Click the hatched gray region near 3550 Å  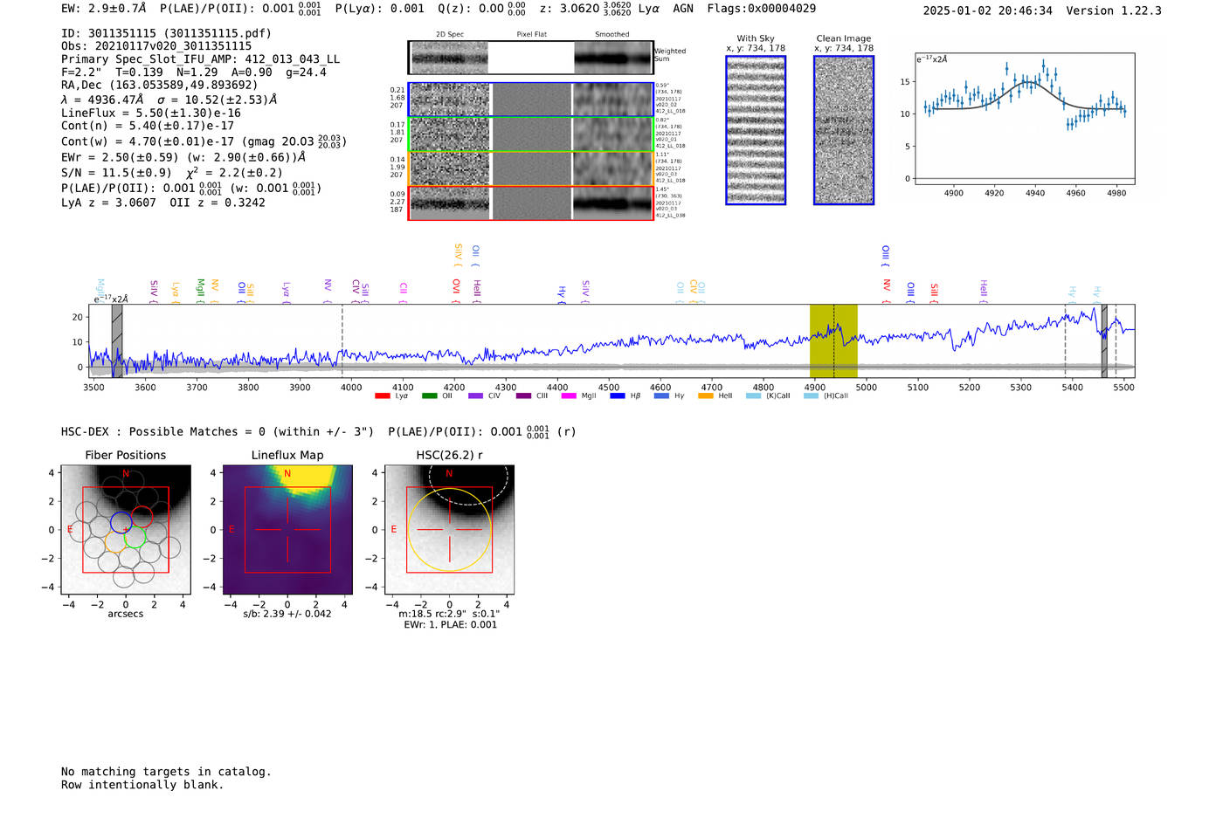click(117, 340)
